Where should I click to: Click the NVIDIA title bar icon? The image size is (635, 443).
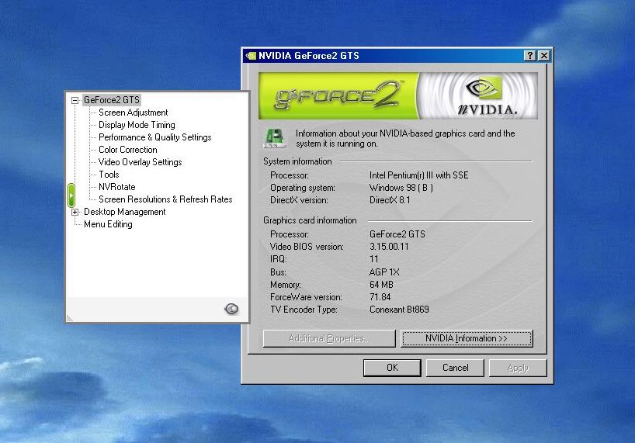pyautogui.click(x=251, y=56)
